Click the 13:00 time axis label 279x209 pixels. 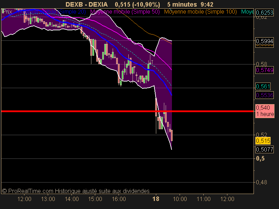click(x=48, y=199)
